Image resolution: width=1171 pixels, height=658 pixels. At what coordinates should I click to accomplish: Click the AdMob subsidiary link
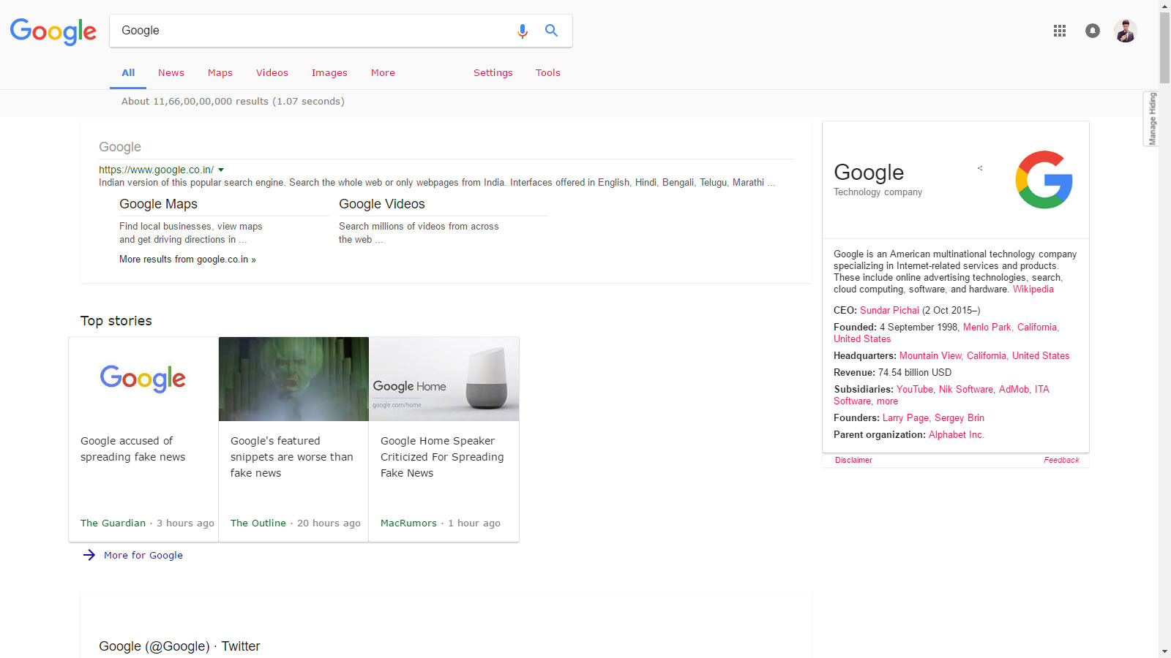[x=1014, y=390]
